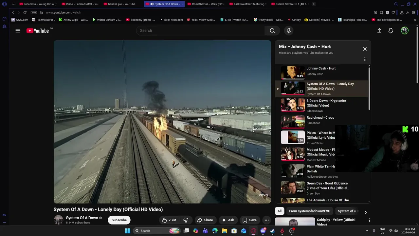The width and height of the screenshot is (419, 236).
Task: Click the search magnifier button
Action: 272,30
